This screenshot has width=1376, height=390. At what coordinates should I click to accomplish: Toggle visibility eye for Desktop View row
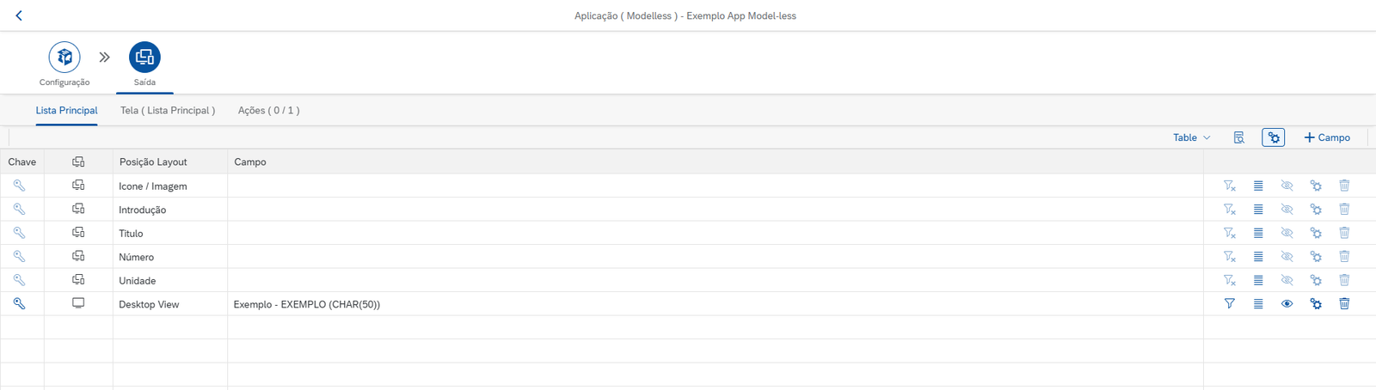[x=1287, y=303]
